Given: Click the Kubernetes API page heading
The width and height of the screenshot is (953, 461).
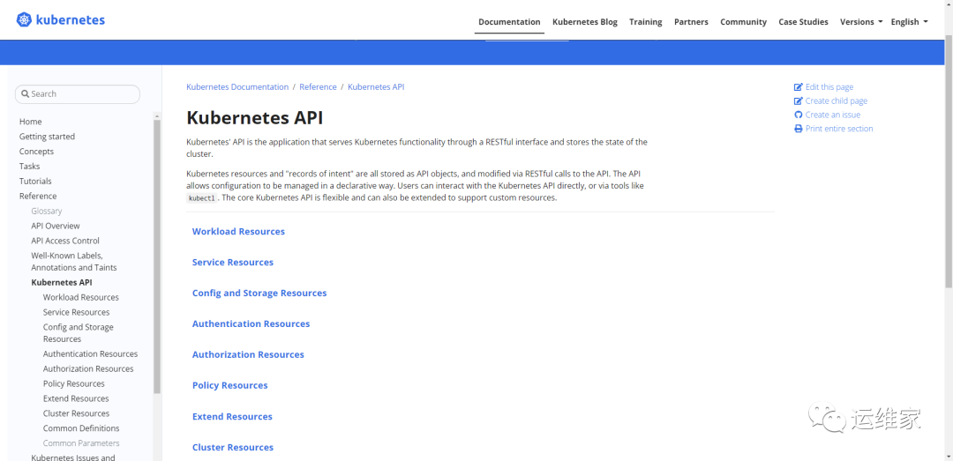Looking at the screenshot, I should [255, 117].
